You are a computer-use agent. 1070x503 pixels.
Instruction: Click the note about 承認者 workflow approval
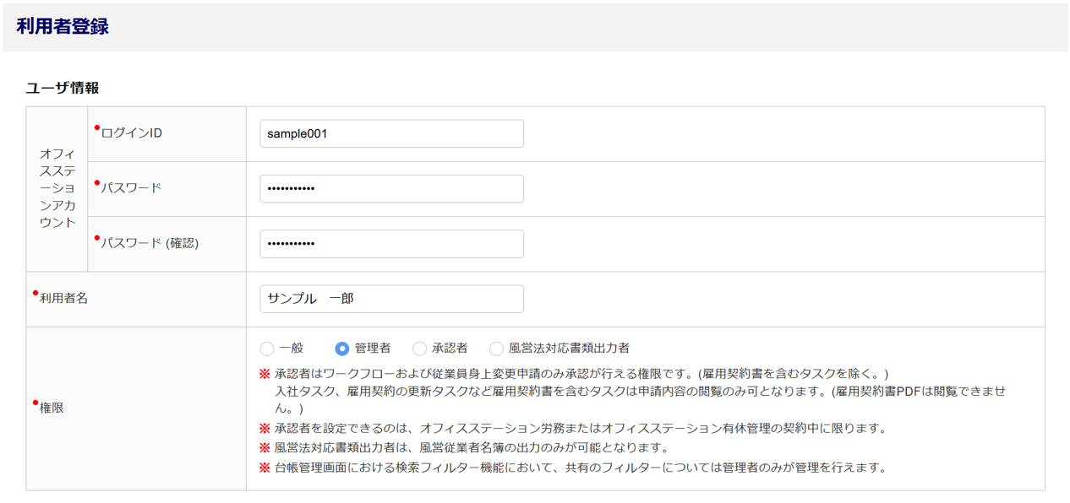point(581,373)
